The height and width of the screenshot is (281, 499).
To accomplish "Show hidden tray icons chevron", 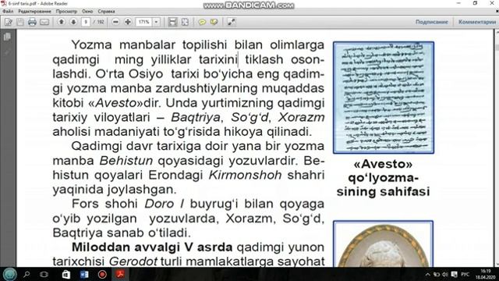I will click(x=427, y=274).
